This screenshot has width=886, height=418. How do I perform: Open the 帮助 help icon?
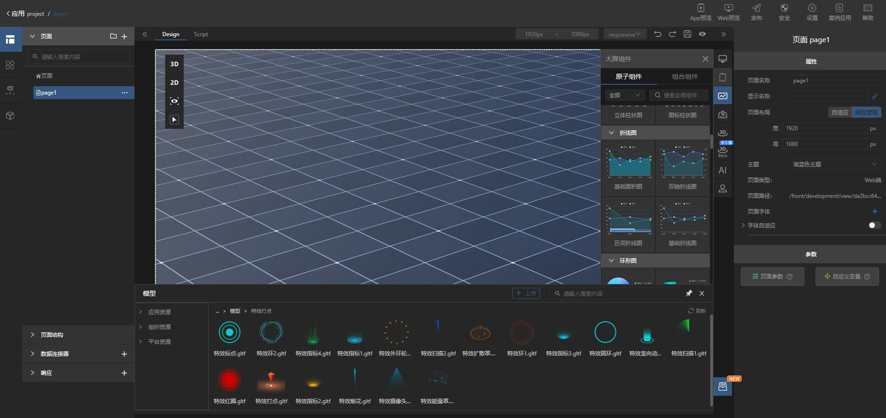(868, 13)
